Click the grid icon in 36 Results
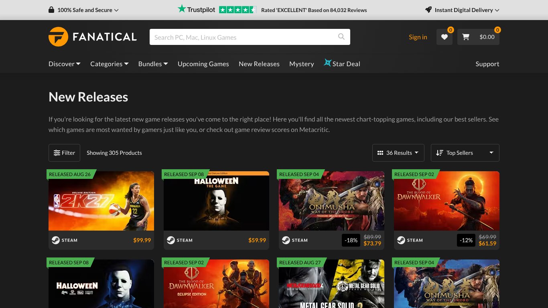Viewport: 548px width, 308px height. tap(380, 153)
